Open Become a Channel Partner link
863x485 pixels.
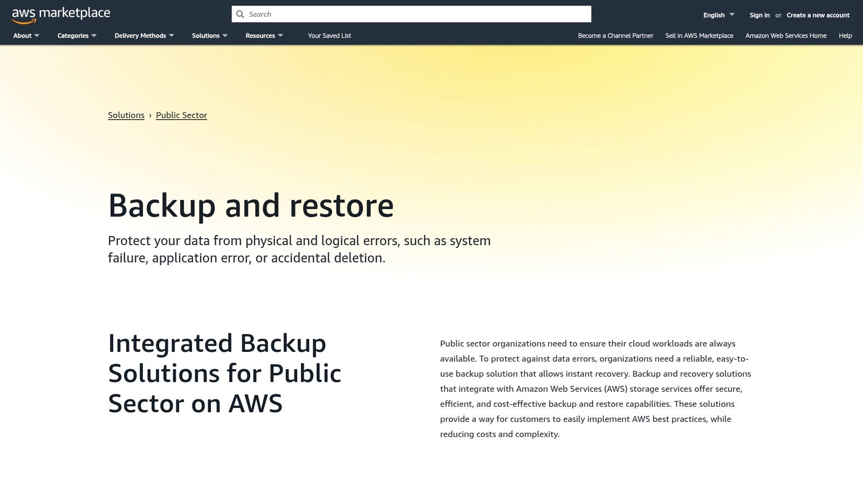coord(615,36)
